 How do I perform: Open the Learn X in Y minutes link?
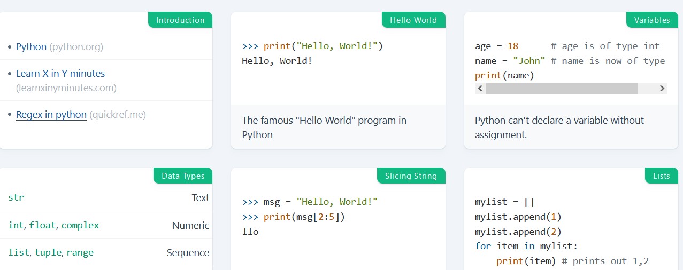click(x=60, y=74)
